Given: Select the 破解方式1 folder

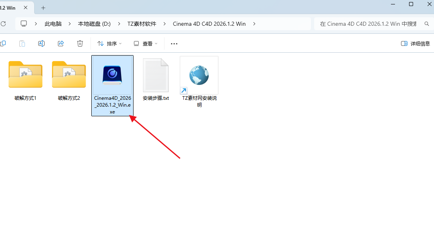Looking at the screenshot, I should [25, 76].
